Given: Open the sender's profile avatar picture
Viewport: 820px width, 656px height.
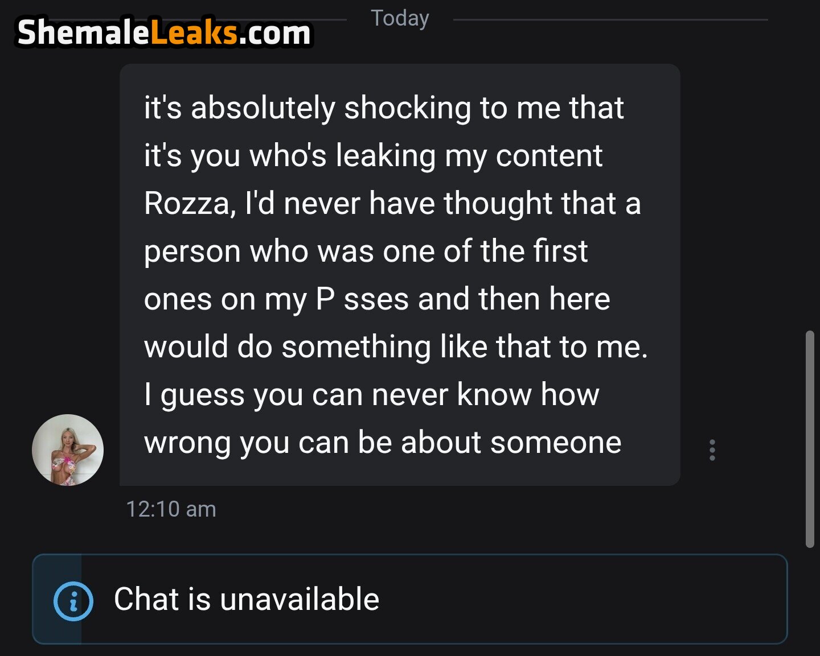Looking at the screenshot, I should (x=68, y=450).
